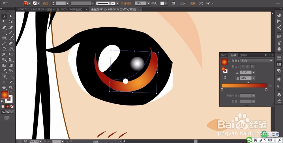Image resolution: width=283 pixels, height=143 pixels.
Task: Select the Direct Selection tool (white arrow)
Action: [x=11, y=16]
